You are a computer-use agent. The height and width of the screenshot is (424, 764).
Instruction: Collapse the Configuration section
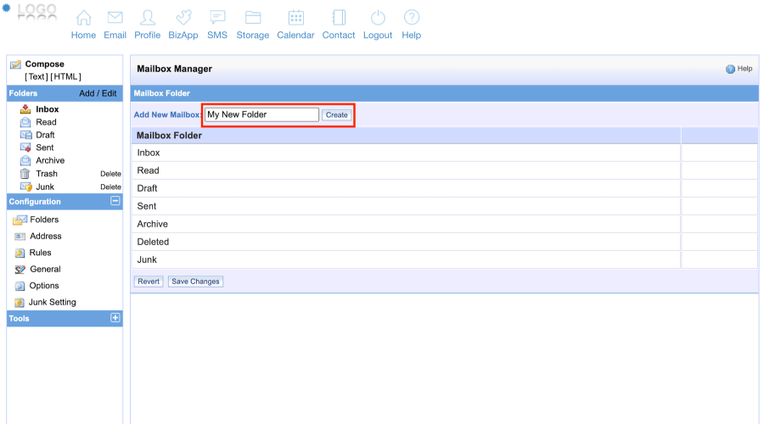(x=115, y=202)
